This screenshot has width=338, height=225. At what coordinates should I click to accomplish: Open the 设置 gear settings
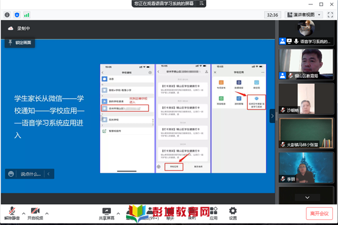[x=233, y=214]
